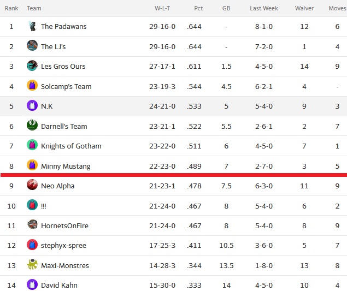Click Neo Alpha red ball icon
The image size is (347, 291).
click(32, 185)
